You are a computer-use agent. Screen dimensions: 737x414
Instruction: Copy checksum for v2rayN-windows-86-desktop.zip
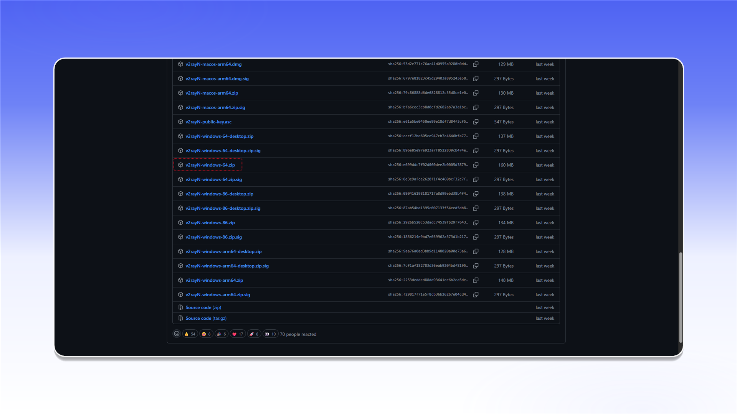tap(476, 194)
